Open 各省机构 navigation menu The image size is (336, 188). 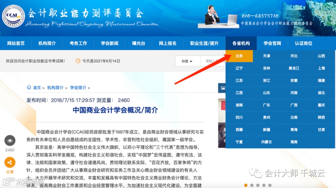point(241,43)
